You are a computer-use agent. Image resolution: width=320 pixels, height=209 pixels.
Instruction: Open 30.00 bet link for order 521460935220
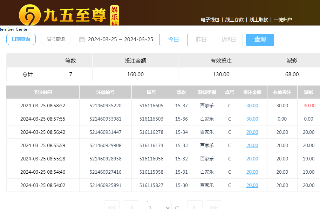(x=252, y=106)
